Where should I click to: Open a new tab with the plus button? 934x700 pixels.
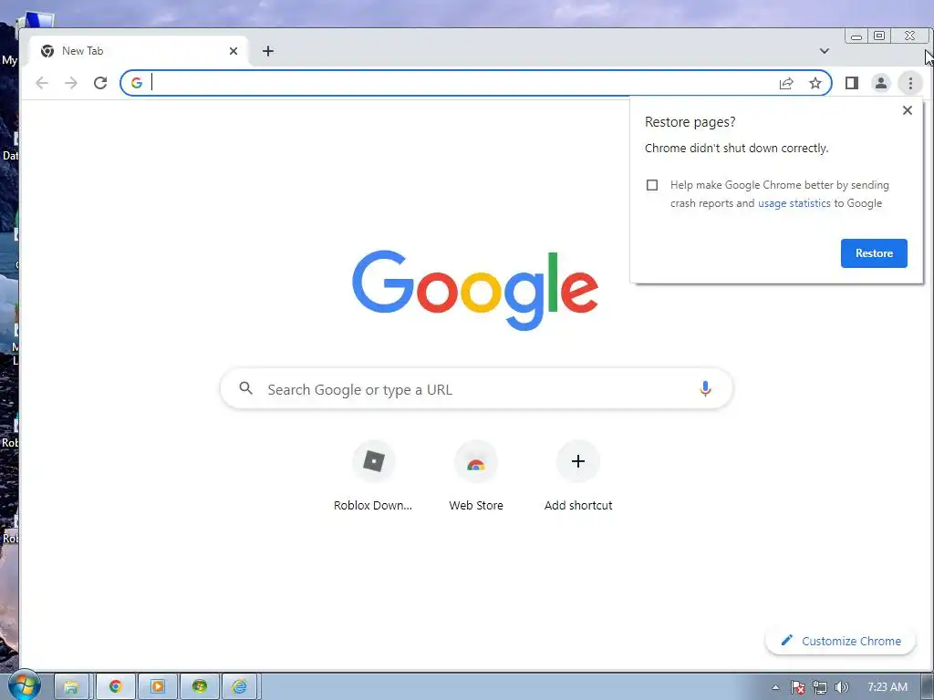(268, 51)
